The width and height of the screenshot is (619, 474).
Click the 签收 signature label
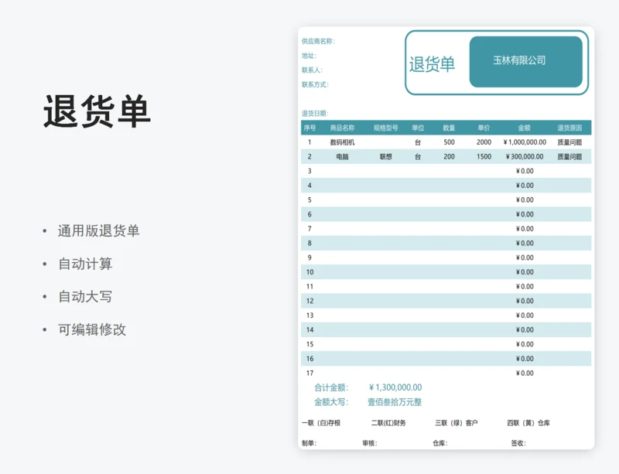tap(518, 443)
